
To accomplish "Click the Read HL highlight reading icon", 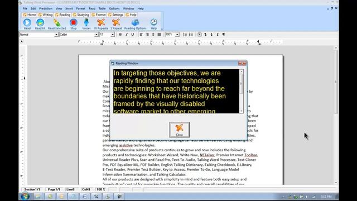I will pos(40,24).
